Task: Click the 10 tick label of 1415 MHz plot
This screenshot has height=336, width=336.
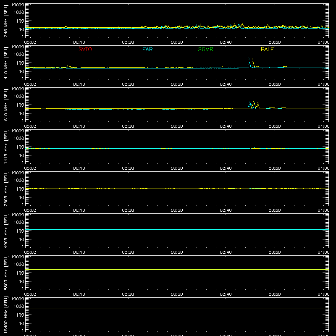Action: click(x=21, y=155)
